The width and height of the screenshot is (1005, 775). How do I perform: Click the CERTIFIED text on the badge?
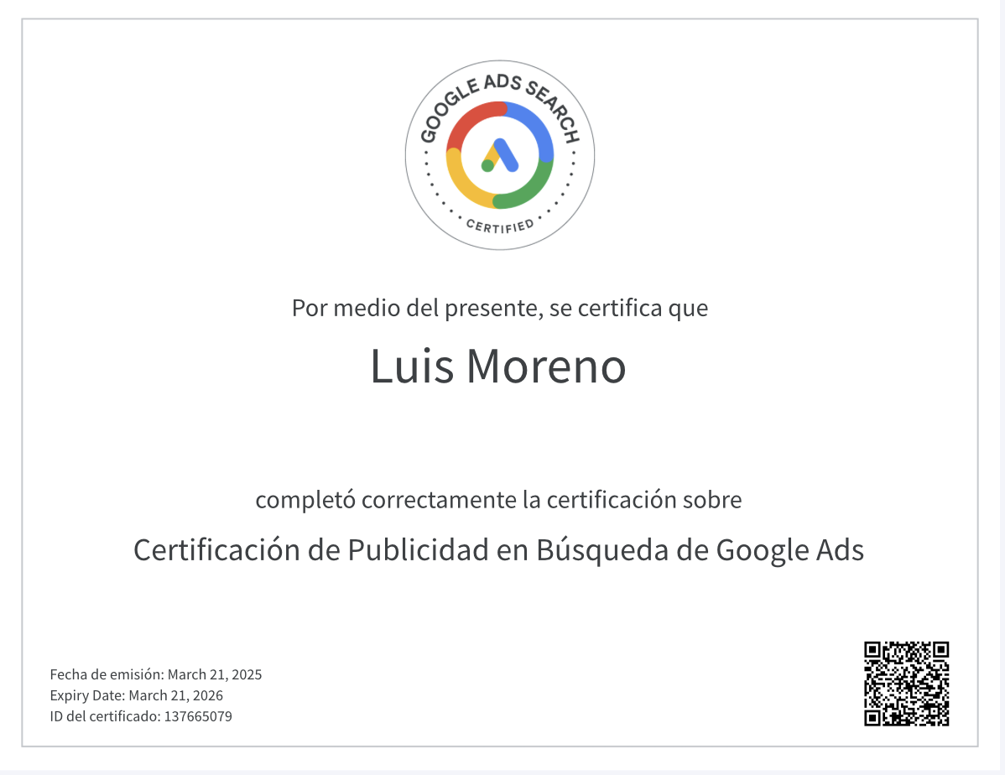click(x=500, y=226)
